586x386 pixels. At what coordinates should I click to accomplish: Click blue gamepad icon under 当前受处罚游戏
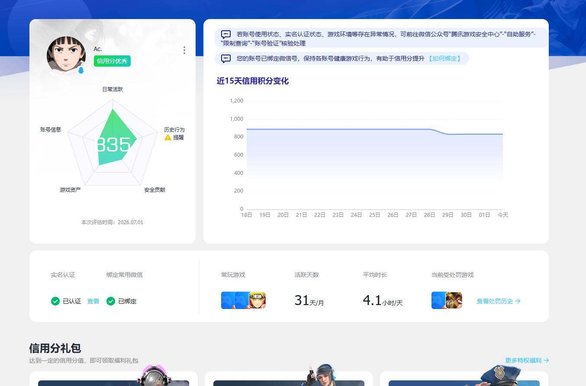(x=438, y=300)
